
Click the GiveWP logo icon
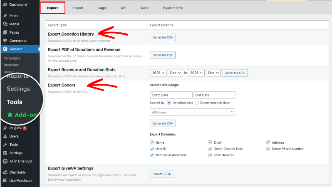[5, 49]
